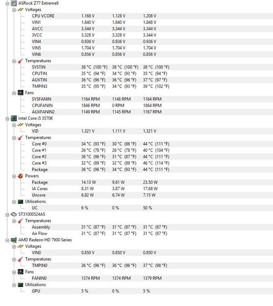Click the ST31000524AS hard drive icon

pyautogui.click(x=14, y=214)
